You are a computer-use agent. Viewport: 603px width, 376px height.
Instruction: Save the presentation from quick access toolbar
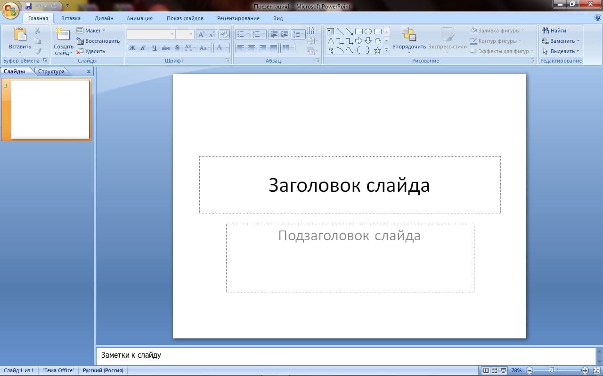point(28,6)
